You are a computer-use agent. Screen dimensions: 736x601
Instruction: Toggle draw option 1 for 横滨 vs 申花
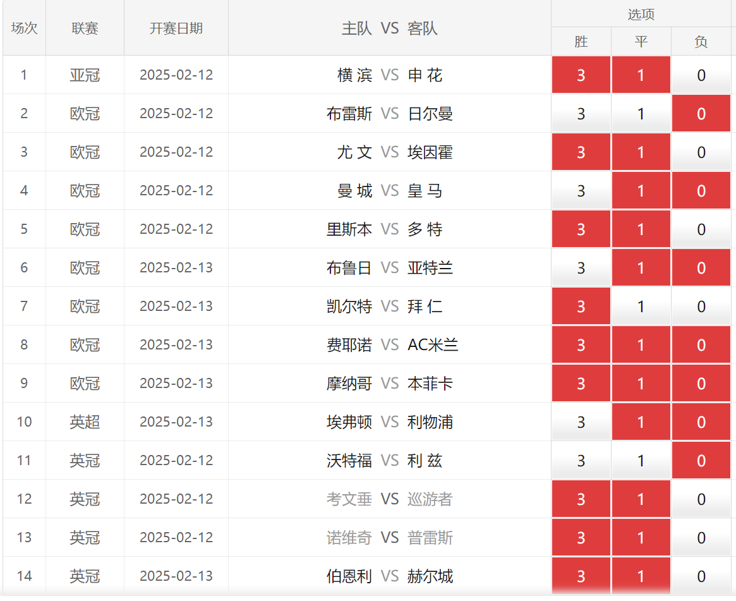point(641,75)
